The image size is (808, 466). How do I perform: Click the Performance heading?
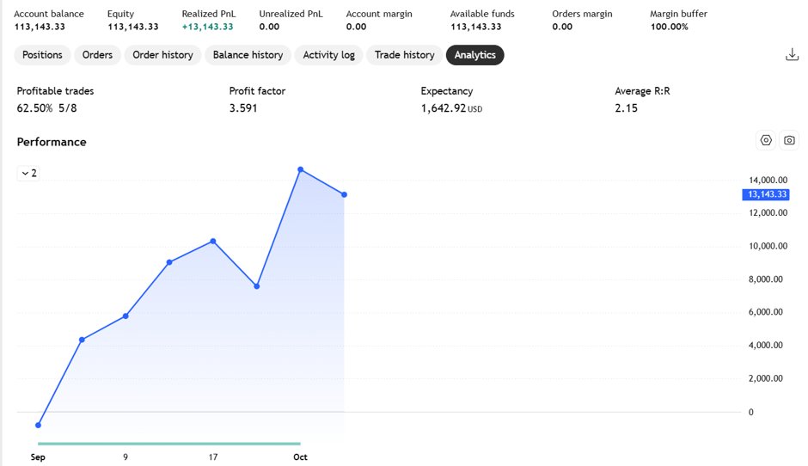[x=52, y=142]
